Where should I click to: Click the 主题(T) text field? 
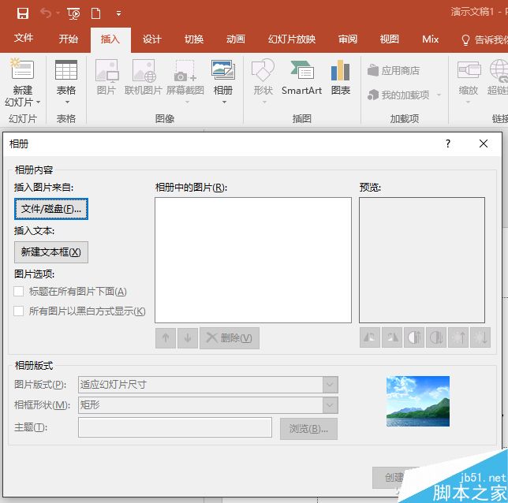point(175,427)
